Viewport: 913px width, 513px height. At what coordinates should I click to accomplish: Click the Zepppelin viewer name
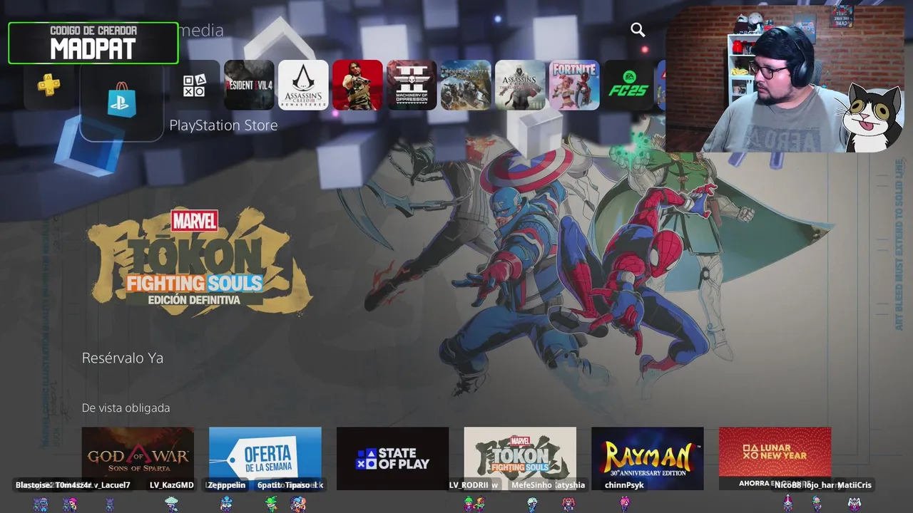(x=226, y=485)
